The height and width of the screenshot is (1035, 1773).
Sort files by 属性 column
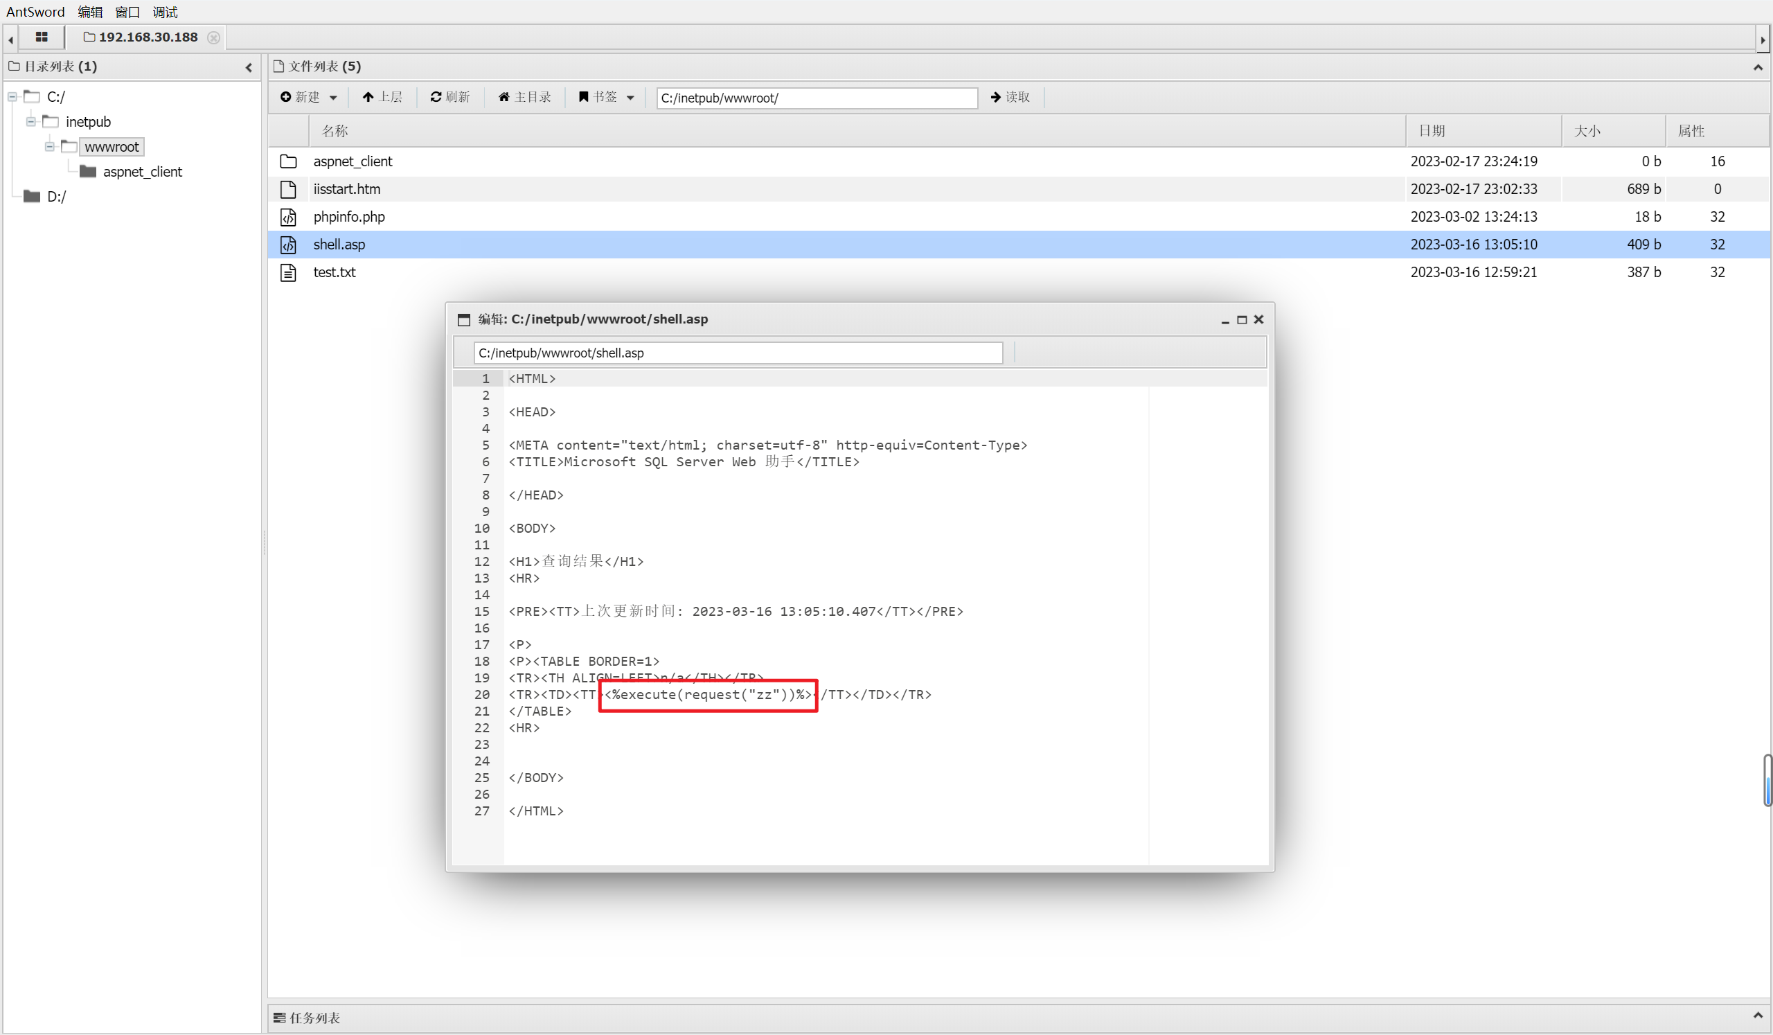pyautogui.click(x=1717, y=131)
